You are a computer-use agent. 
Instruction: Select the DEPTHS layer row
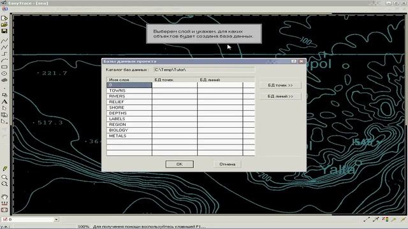pos(129,113)
